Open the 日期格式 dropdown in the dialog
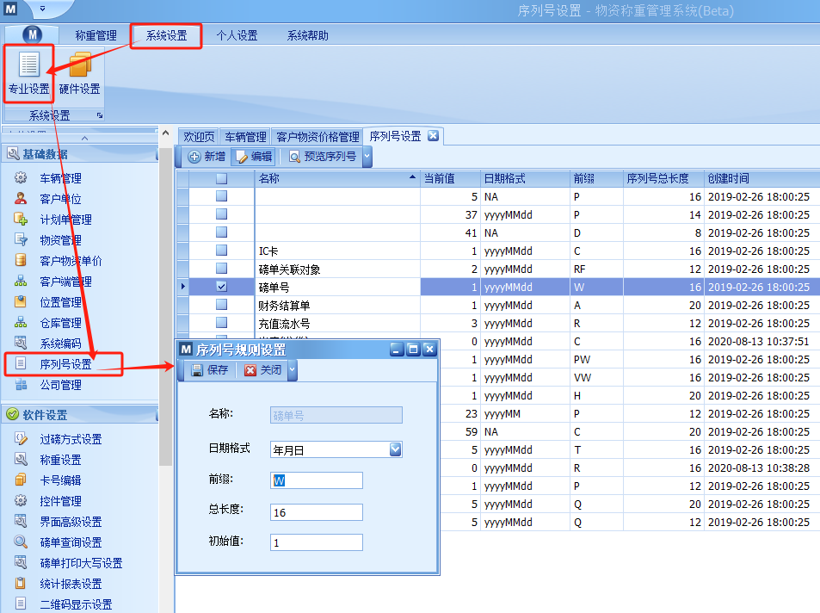Viewport: 820px width, 613px height. click(396, 449)
